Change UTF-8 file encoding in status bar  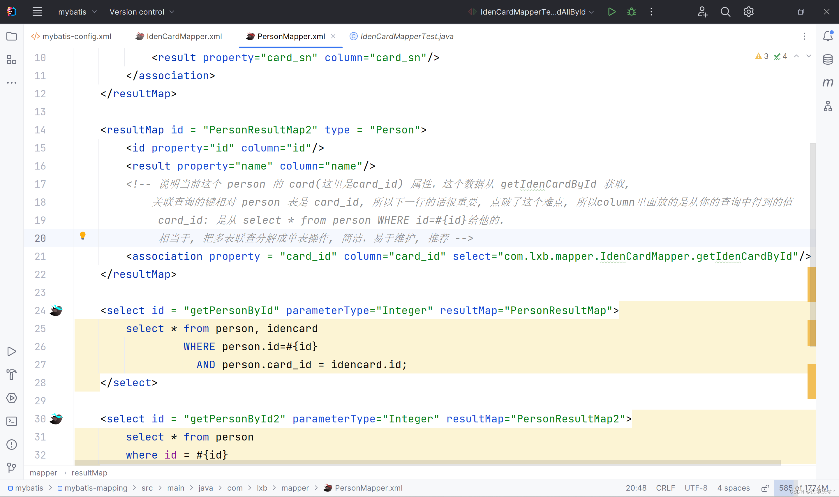click(x=696, y=488)
